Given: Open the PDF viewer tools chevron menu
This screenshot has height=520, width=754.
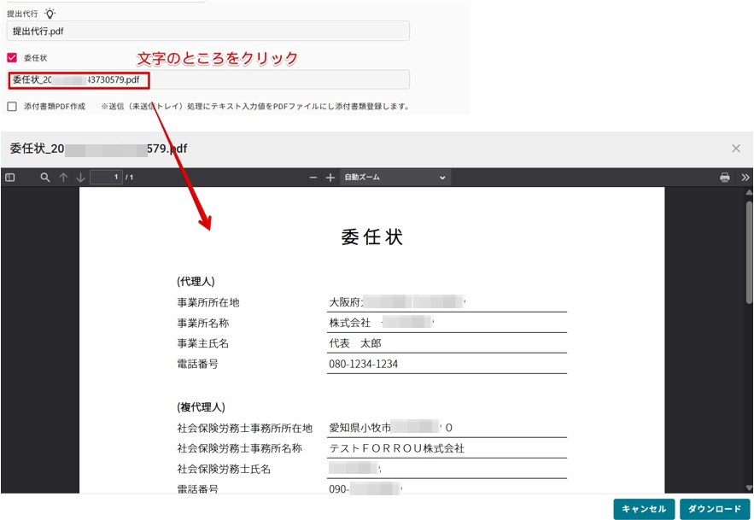Looking at the screenshot, I should point(745,178).
